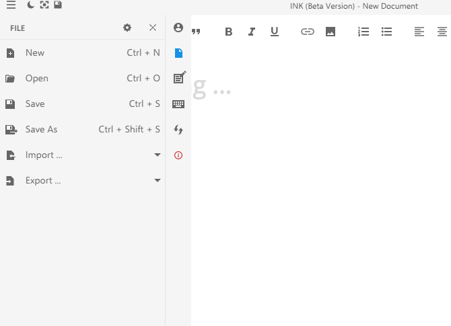Align text left
The height and width of the screenshot is (326, 451).
pyautogui.click(x=419, y=32)
